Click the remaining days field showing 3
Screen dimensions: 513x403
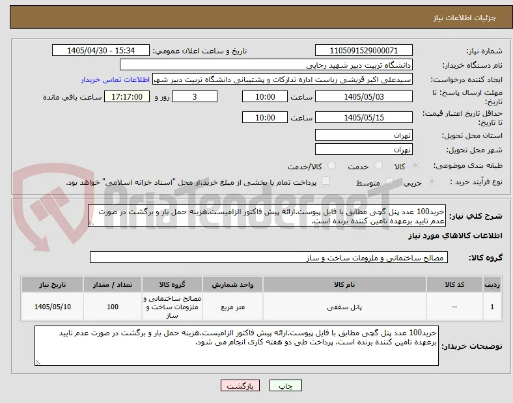coord(195,97)
